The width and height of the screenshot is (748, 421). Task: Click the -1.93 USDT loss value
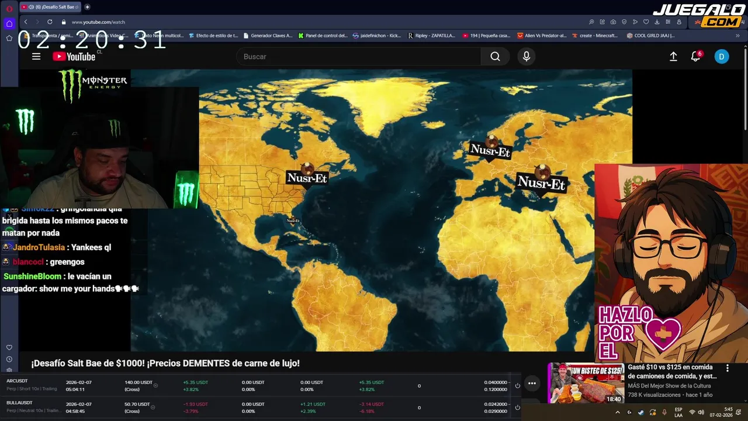[x=195, y=404]
